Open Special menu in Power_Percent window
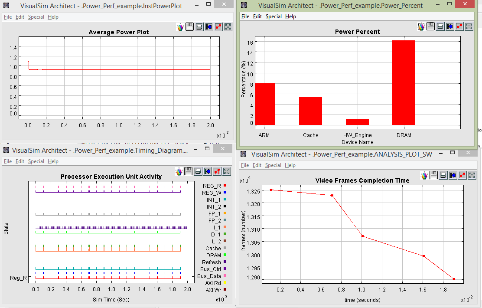 274,16
